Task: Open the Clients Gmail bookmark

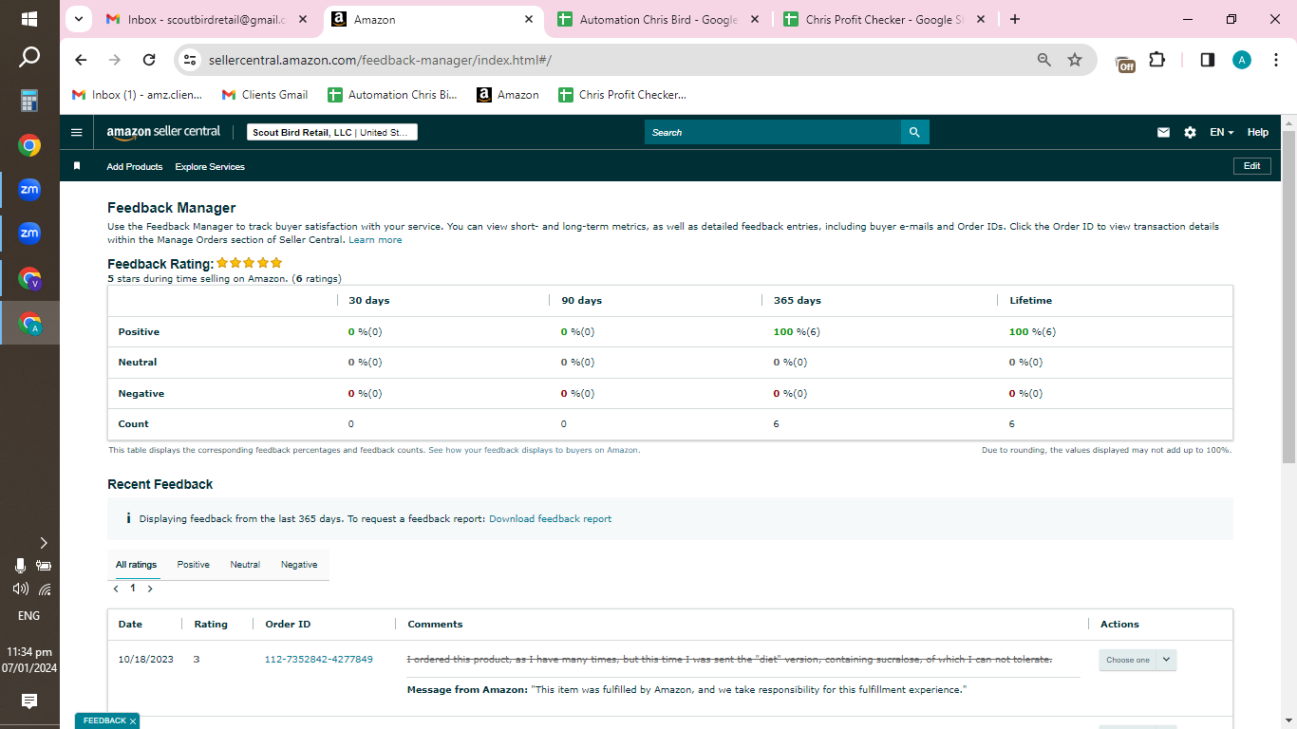Action: coord(265,95)
